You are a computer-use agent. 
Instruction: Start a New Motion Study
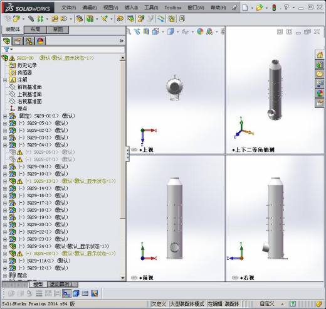120,19
